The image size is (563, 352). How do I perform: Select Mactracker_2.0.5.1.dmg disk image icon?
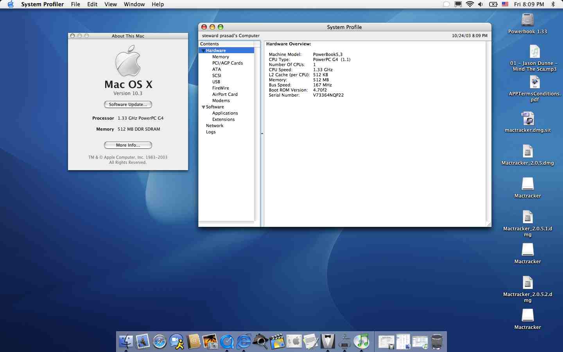click(x=527, y=217)
